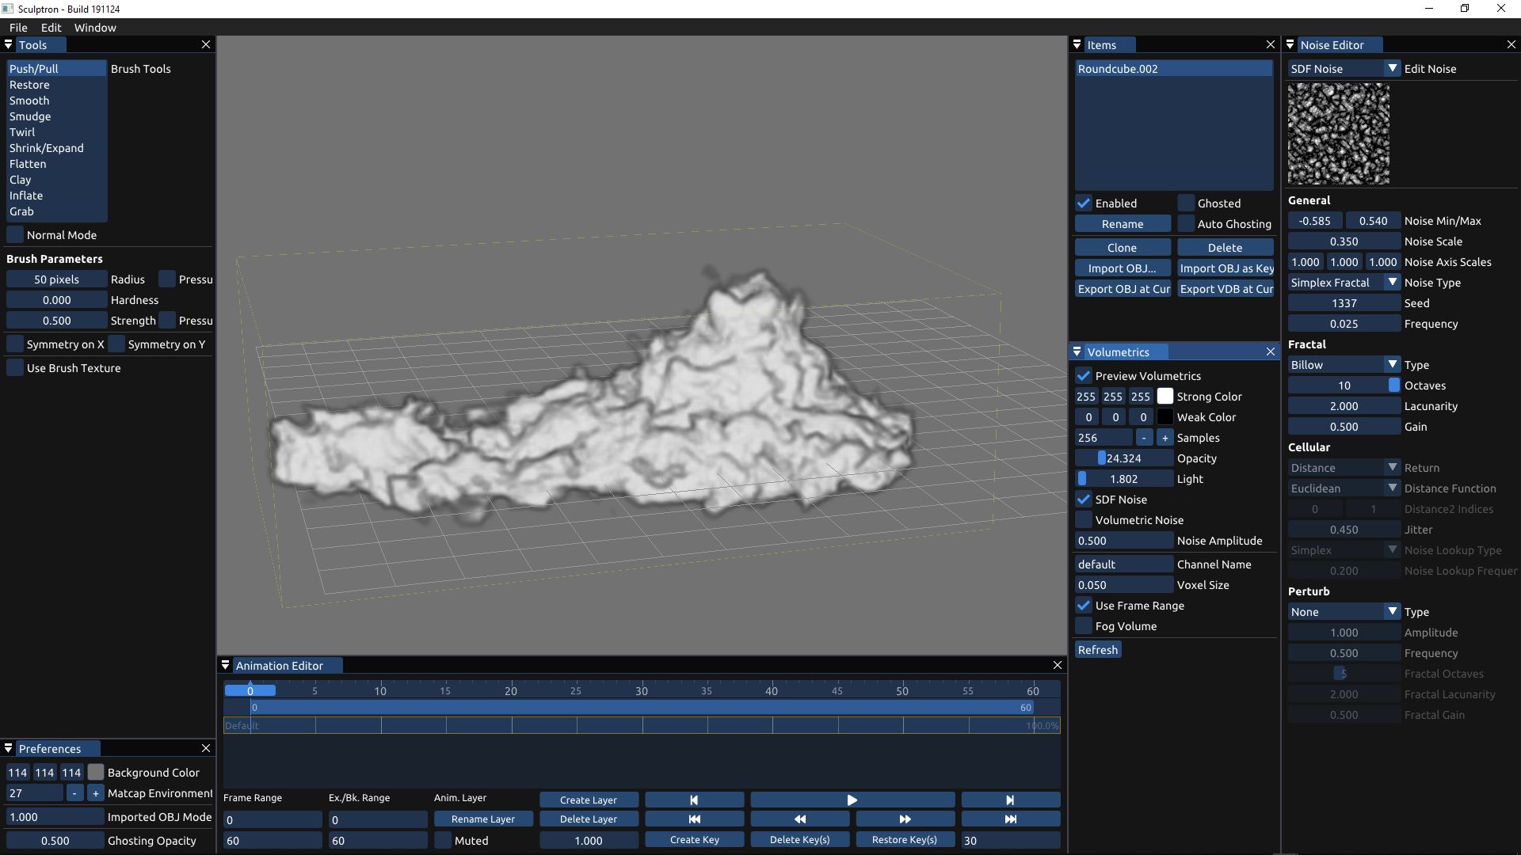Click the Refresh button in the Volumetrics panel
Screen dimensions: 1521x855
pyautogui.click(x=1097, y=650)
